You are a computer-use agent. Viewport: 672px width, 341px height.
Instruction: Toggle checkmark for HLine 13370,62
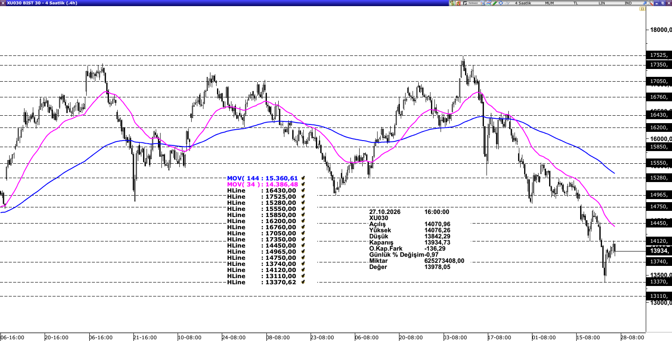(x=303, y=282)
